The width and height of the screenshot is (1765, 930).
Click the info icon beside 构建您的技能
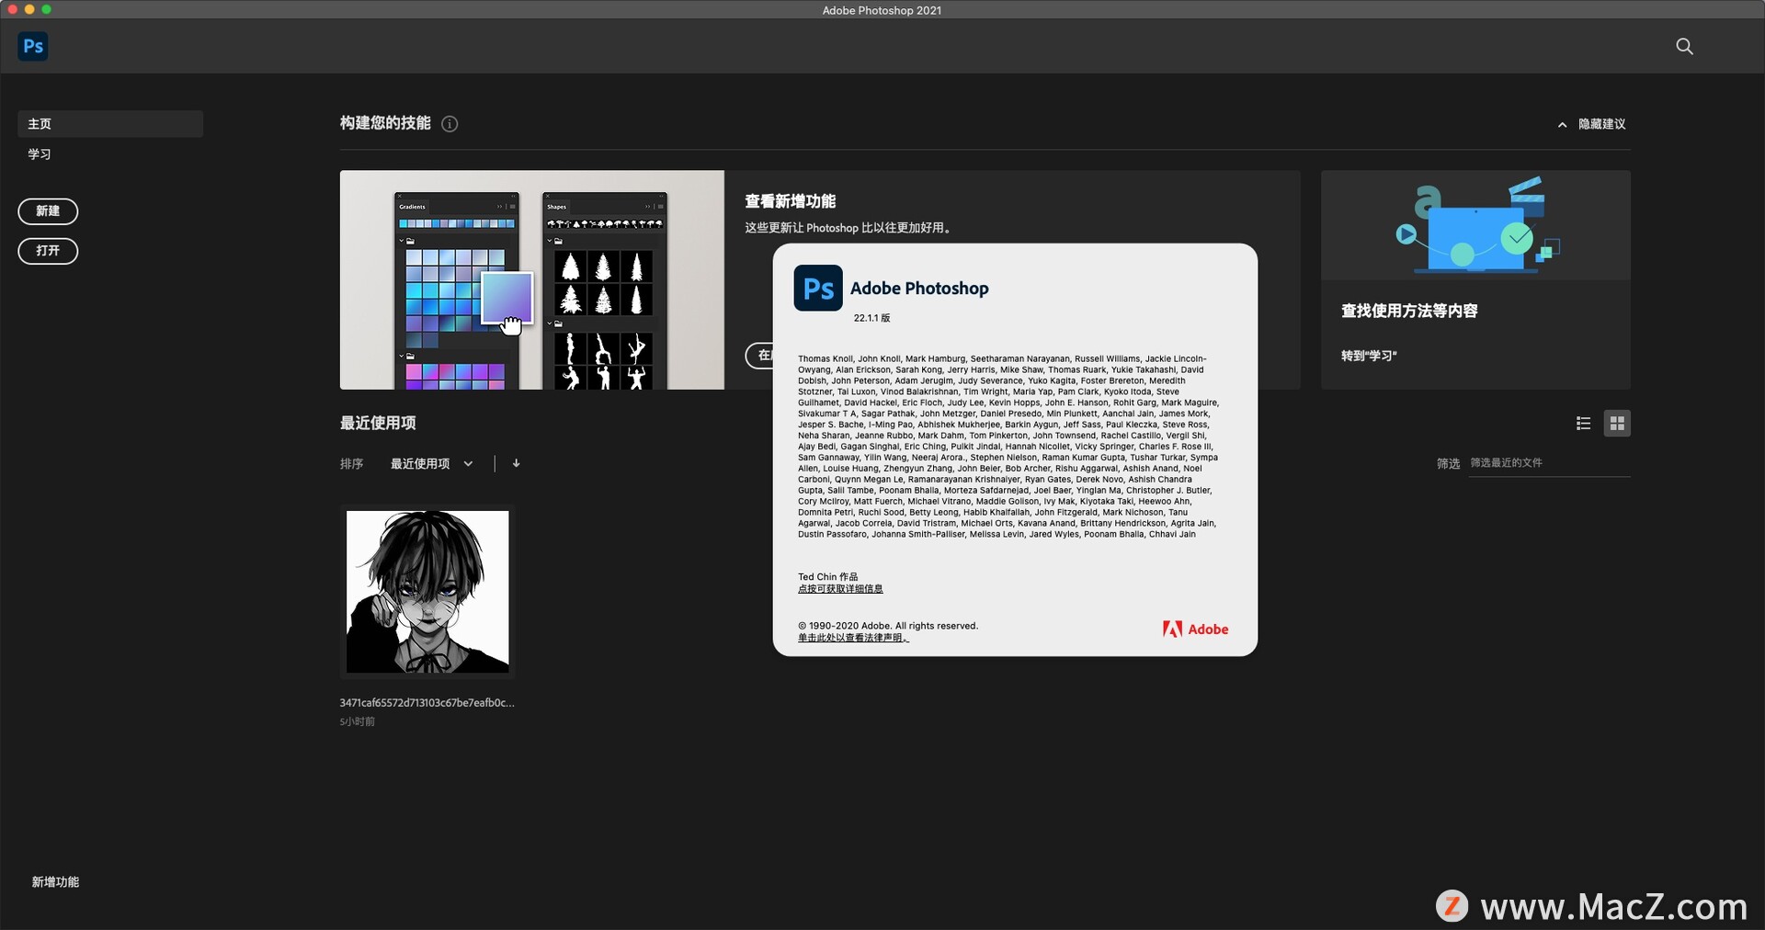coord(450,124)
